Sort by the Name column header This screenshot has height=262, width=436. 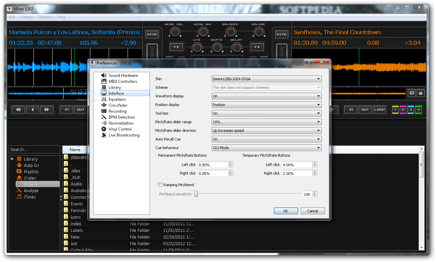click(x=75, y=149)
